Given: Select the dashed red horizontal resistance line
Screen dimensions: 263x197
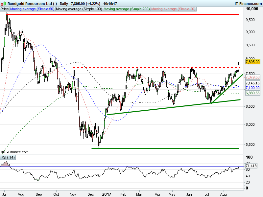Looking at the screenshot, I should (156, 68).
